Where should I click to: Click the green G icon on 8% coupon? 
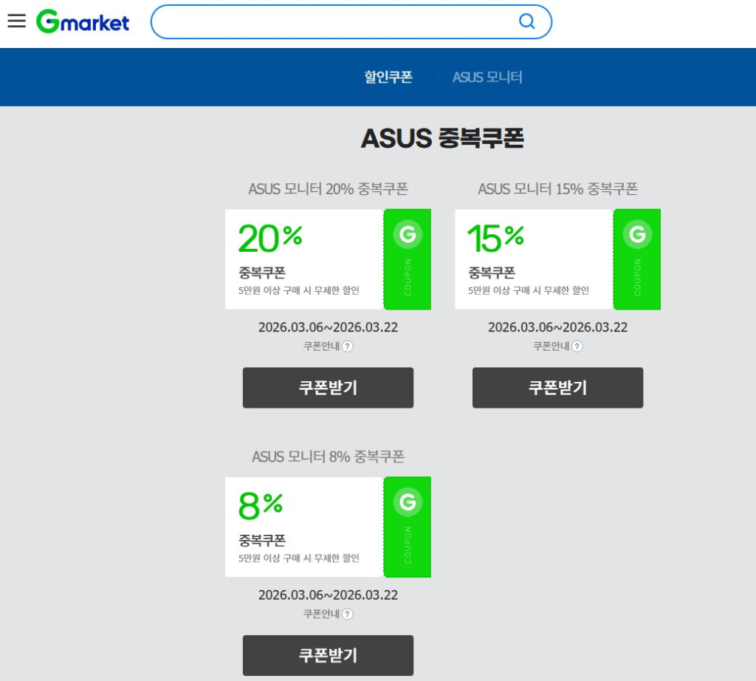(x=408, y=502)
